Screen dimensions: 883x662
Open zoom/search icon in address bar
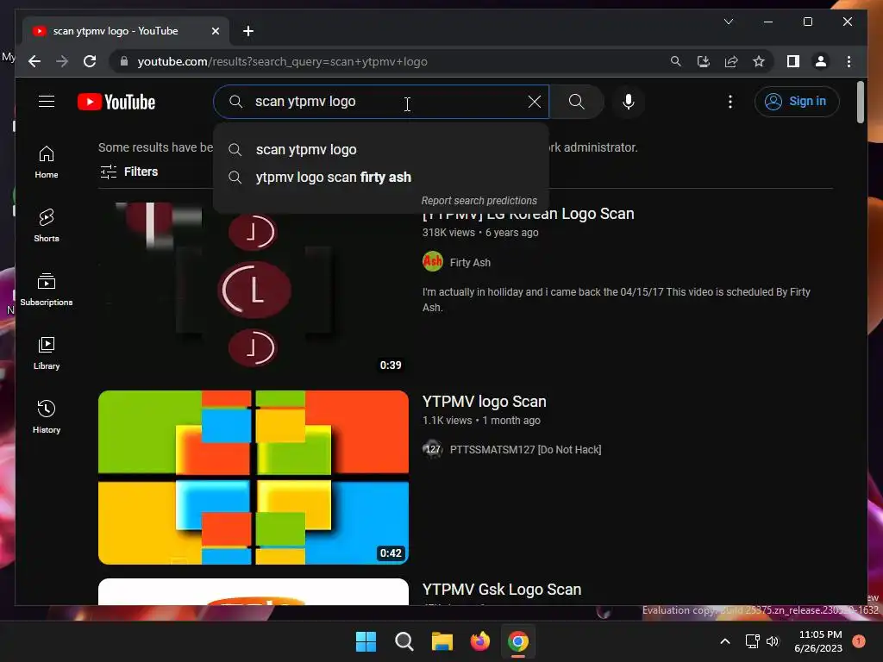click(x=676, y=61)
